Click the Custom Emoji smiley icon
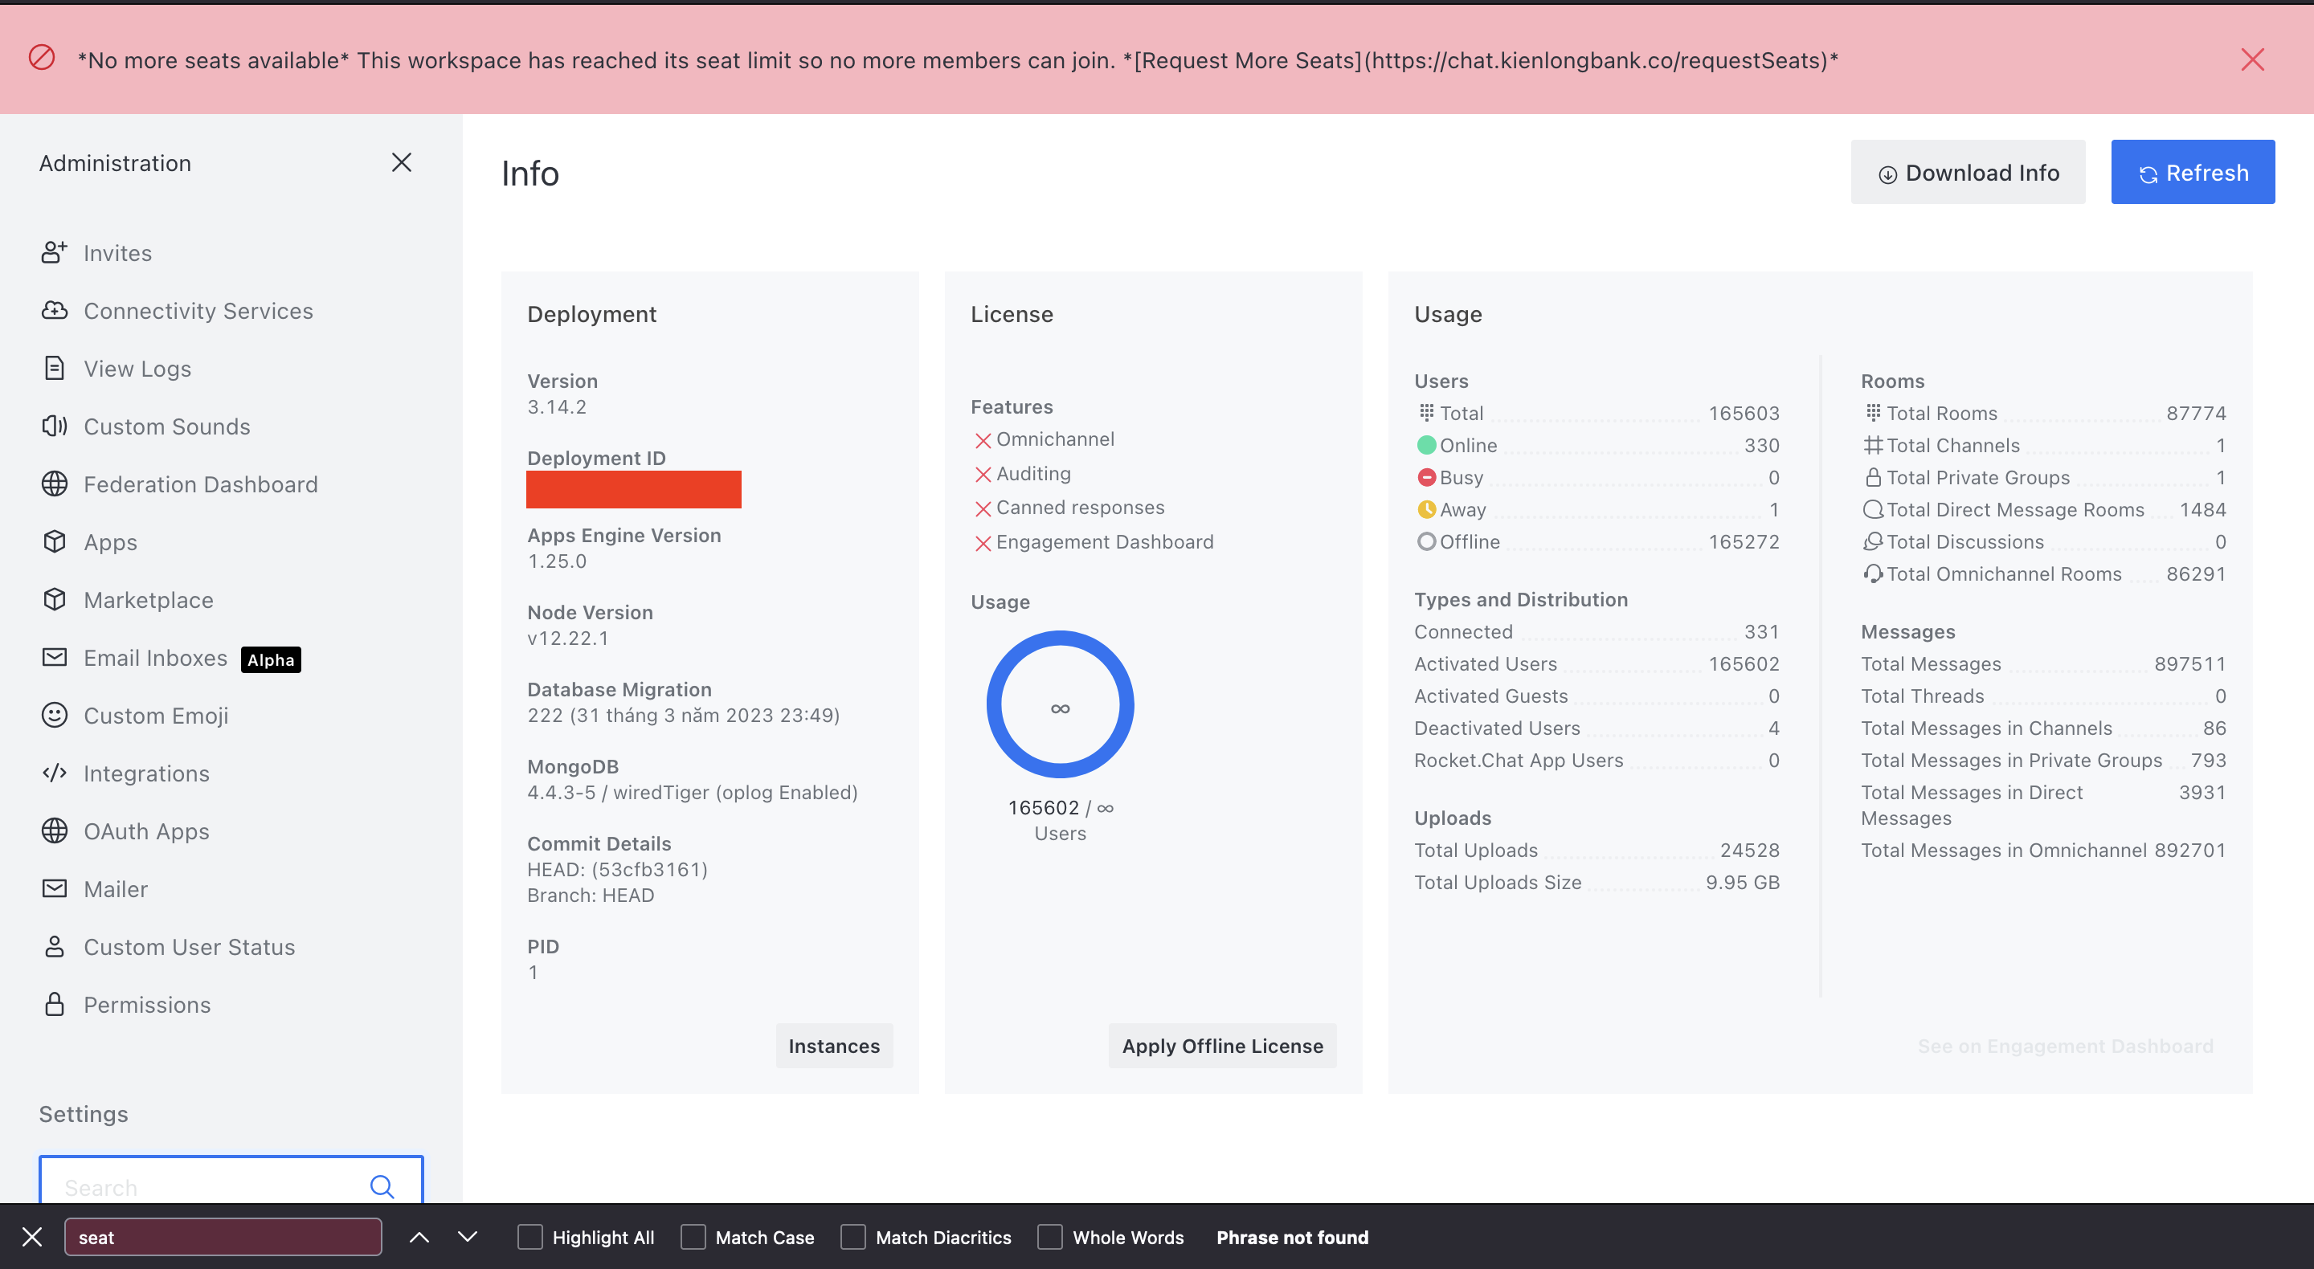 54,715
